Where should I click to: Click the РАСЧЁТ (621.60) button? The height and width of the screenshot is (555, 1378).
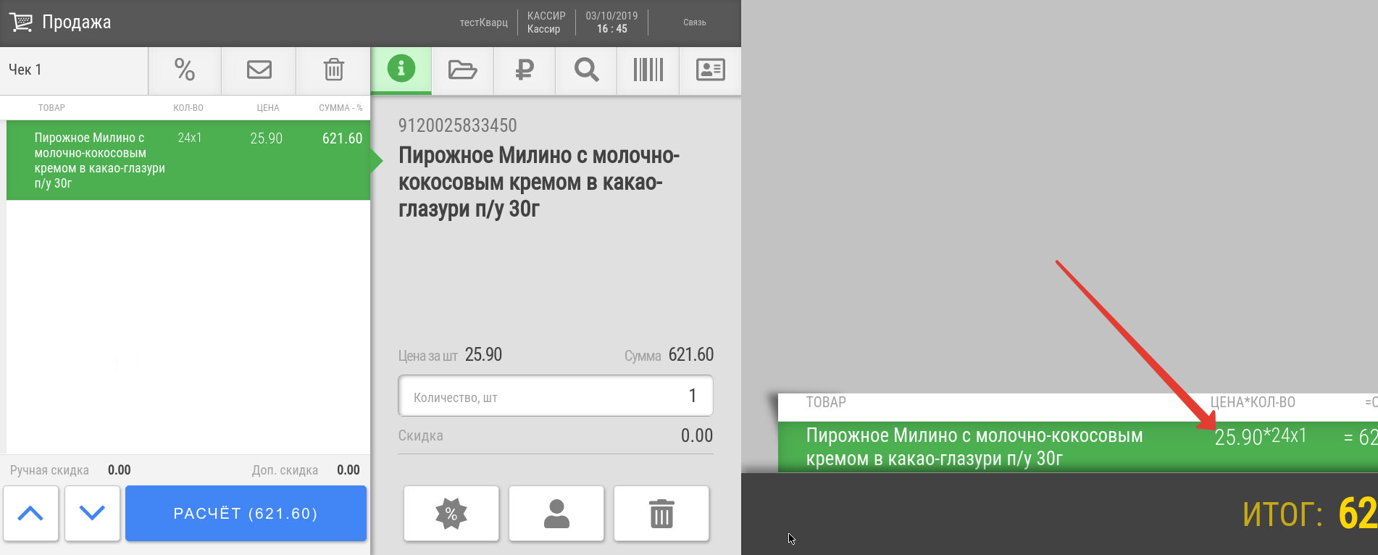[246, 514]
